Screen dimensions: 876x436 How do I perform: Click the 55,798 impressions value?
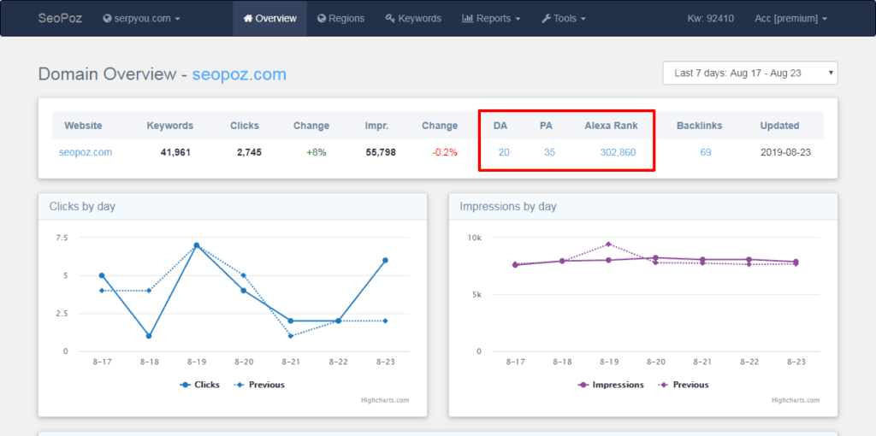click(380, 152)
